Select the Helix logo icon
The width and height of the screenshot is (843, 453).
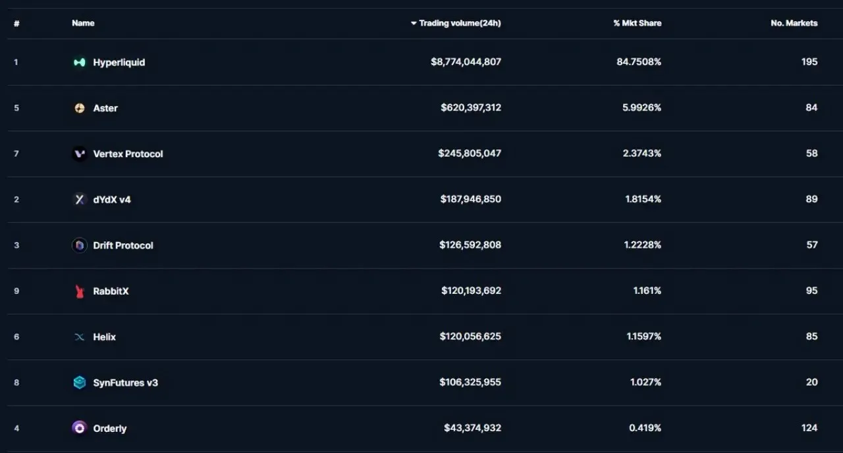80,337
